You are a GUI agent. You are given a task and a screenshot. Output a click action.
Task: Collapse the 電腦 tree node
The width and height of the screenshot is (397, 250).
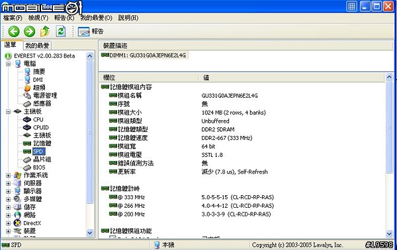[8, 63]
